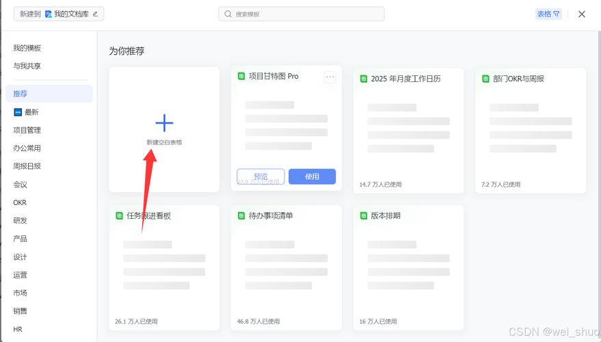
Task: Select the 推荐 category
Action: (x=49, y=94)
